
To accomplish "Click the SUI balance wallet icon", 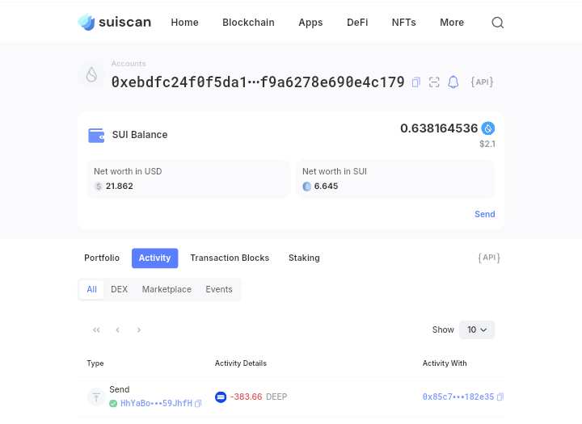I will coord(96,135).
